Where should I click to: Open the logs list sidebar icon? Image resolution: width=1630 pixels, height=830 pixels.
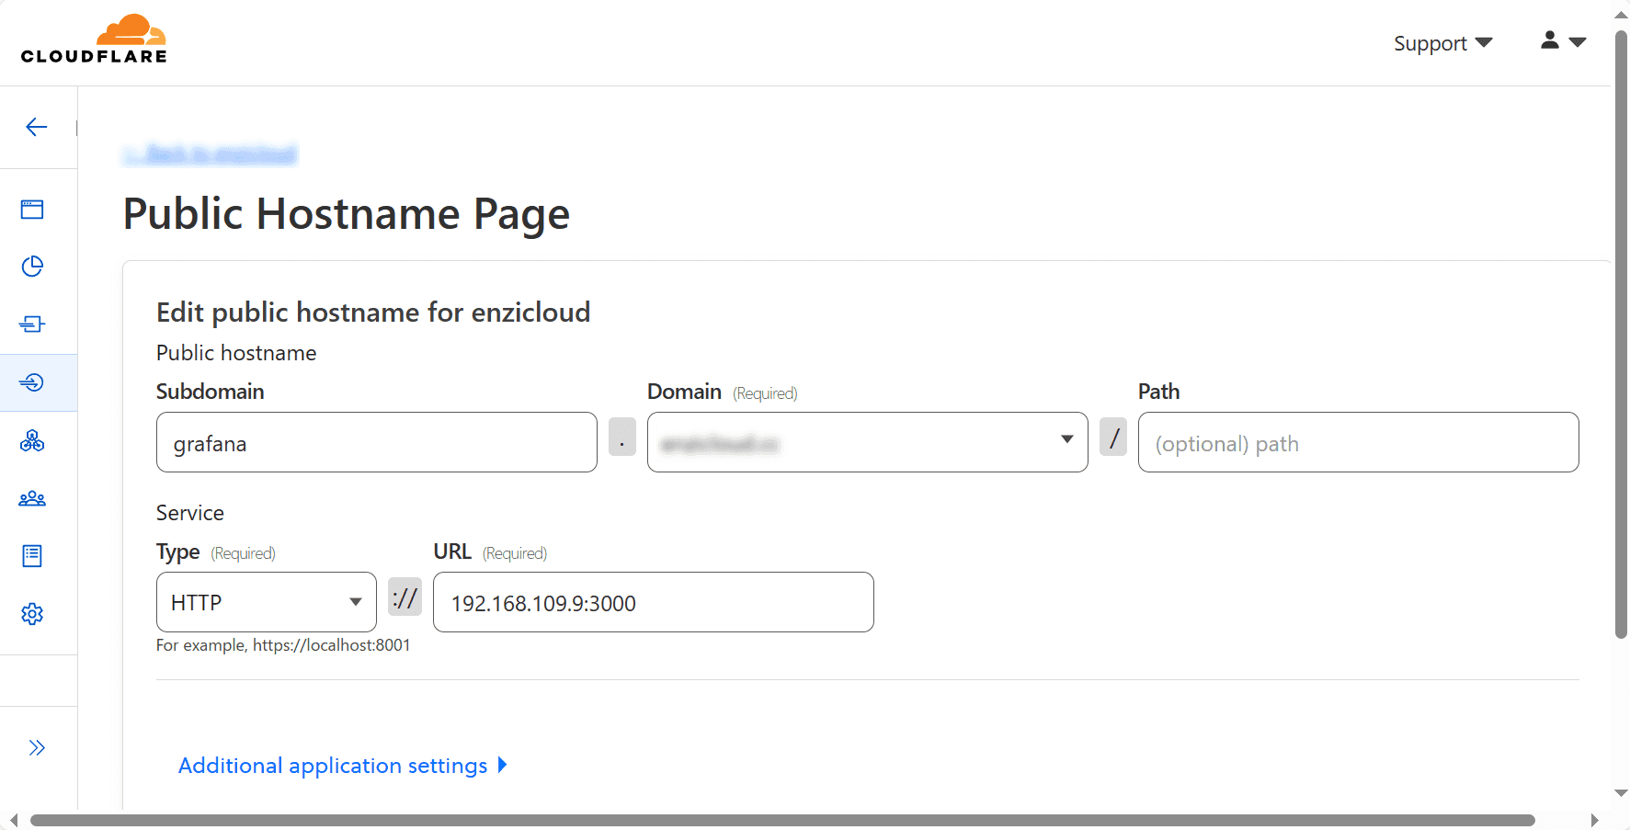pos(32,556)
